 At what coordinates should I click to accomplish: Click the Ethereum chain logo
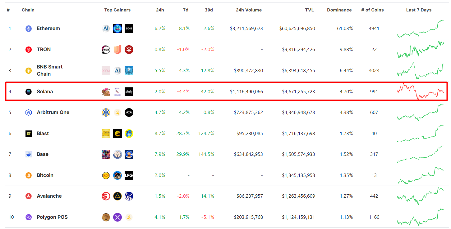click(x=29, y=29)
